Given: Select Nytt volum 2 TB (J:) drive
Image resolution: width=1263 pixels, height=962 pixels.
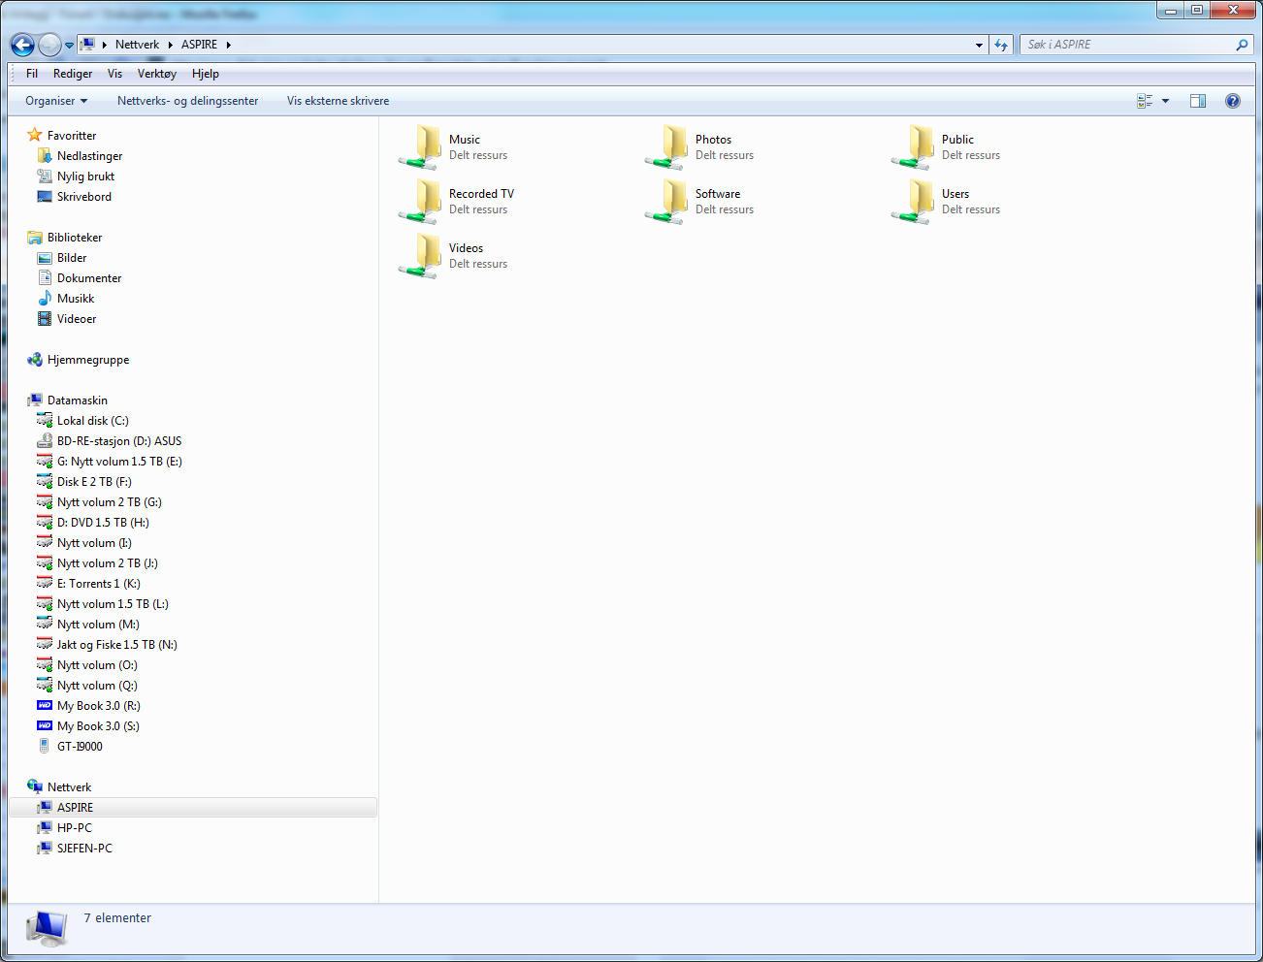Looking at the screenshot, I should click(x=108, y=563).
